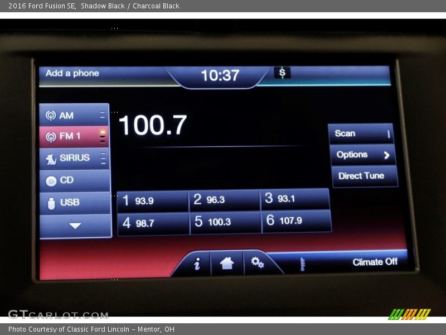
Task: Tap the Climate Off status
Action: [x=375, y=262]
